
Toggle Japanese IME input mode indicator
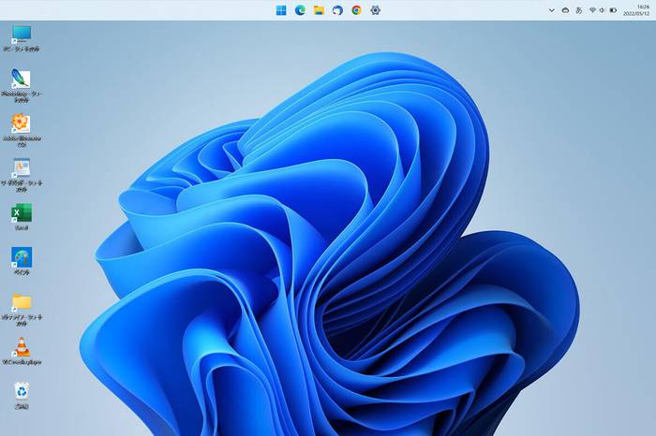[x=579, y=10]
